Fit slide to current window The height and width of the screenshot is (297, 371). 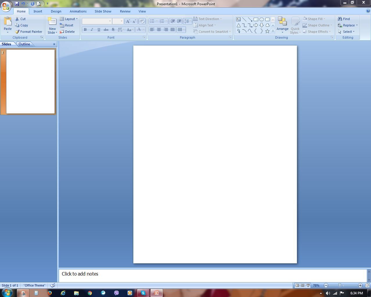point(368,285)
